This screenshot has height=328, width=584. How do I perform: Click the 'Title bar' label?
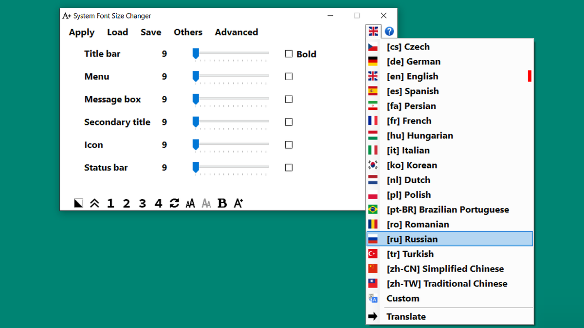click(102, 54)
